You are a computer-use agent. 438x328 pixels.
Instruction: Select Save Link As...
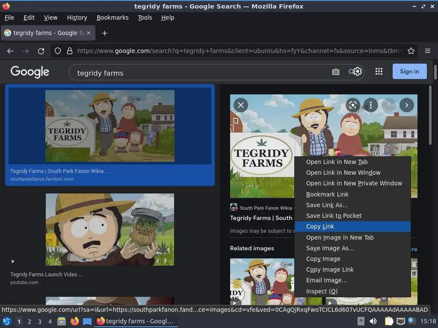click(x=352, y=205)
